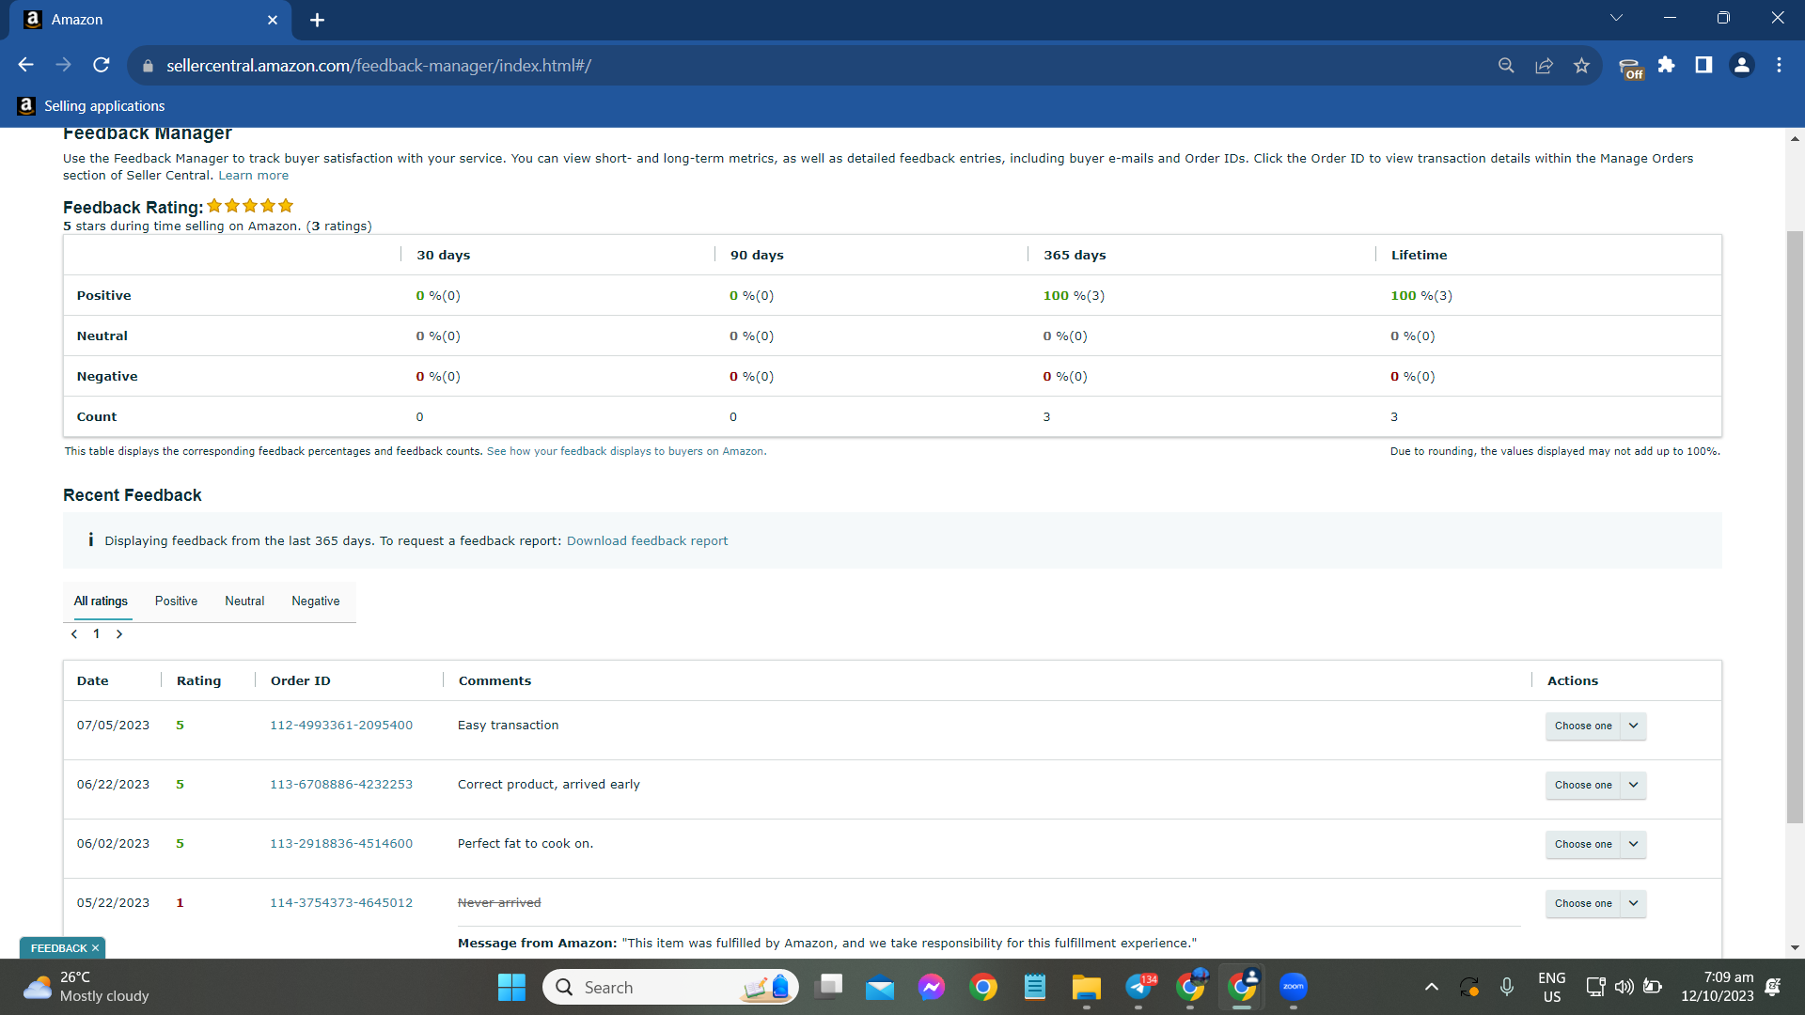Open Notepad-style app in taskbar
Screen dimensions: 1805x1015
1035,988
